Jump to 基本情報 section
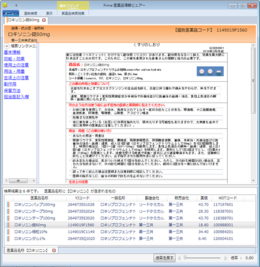The height and width of the screenshot is (267, 260). 12,52
